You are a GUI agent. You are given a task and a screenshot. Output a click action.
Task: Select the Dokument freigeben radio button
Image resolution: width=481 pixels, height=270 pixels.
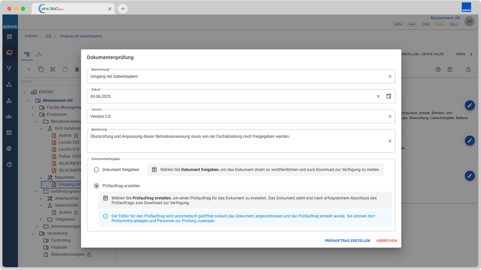click(97, 170)
